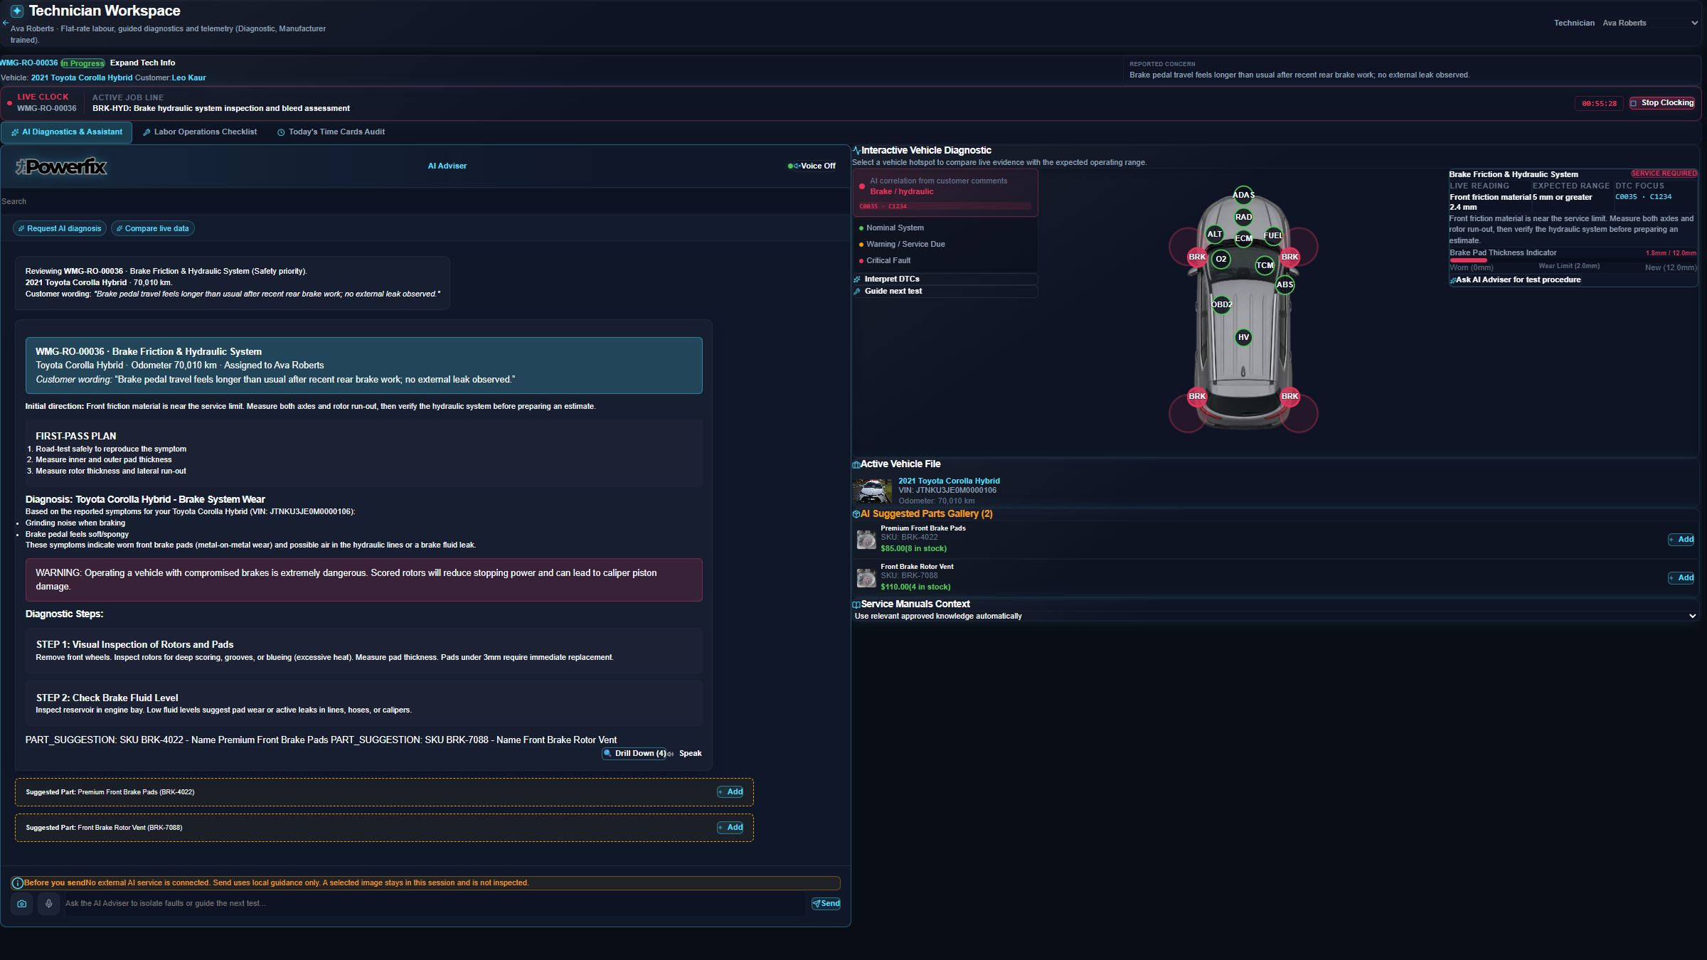Open the 2021 Toyota Corolla Hybrid header link
Screen dimensions: 1707x960
(82, 78)
